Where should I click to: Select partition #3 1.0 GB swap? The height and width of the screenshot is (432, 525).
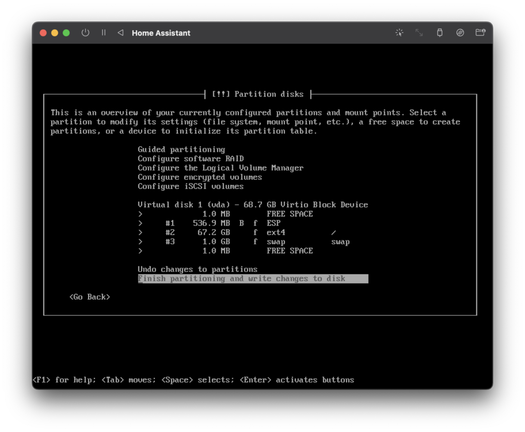coord(253,242)
